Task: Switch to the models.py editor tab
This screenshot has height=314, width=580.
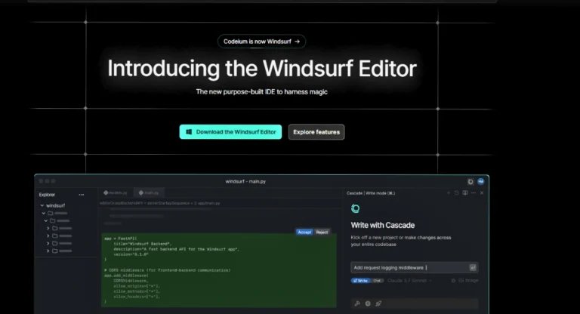Action: coord(116,192)
